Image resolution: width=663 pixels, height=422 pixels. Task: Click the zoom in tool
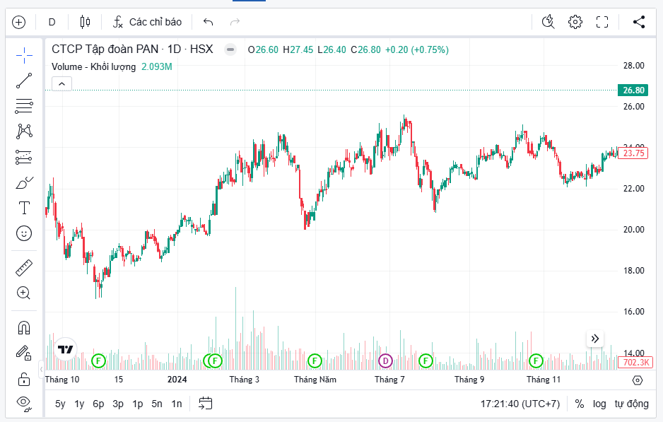pyautogui.click(x=24, y=293)
